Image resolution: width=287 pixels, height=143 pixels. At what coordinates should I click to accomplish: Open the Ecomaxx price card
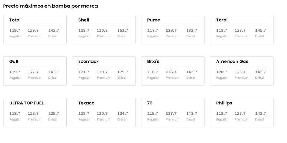tap(104, 71)
